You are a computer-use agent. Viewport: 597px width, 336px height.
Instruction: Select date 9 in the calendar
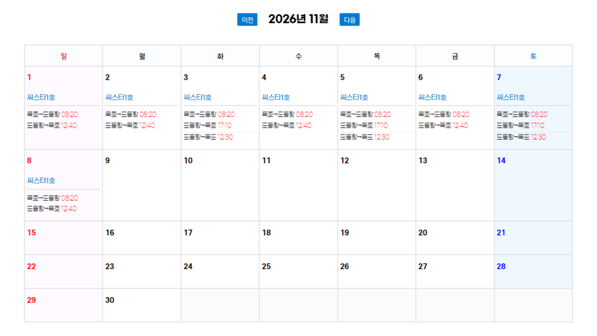click(x=108, y=161)
